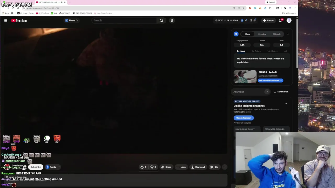
Task: Select the 1st 7 days range tab
Action: coord(256,51)
